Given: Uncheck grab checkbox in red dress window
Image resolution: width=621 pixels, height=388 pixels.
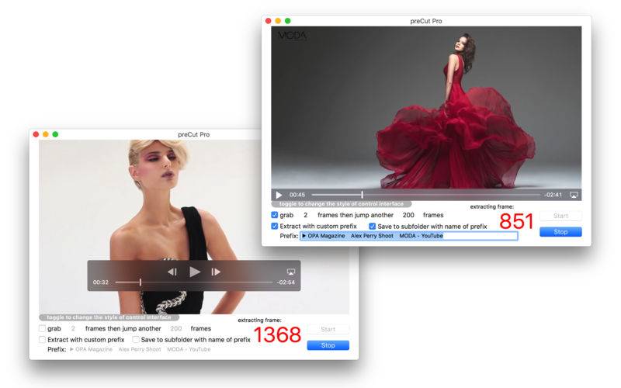Looking at the screenshot, I should [275, 215].
